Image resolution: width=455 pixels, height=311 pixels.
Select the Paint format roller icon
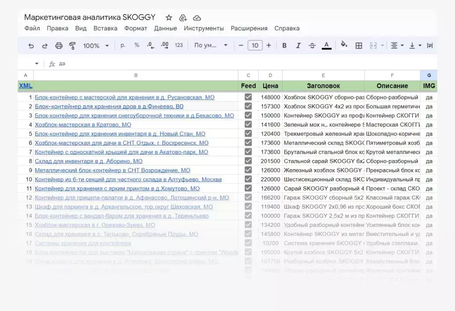click(x=72, y=45)
